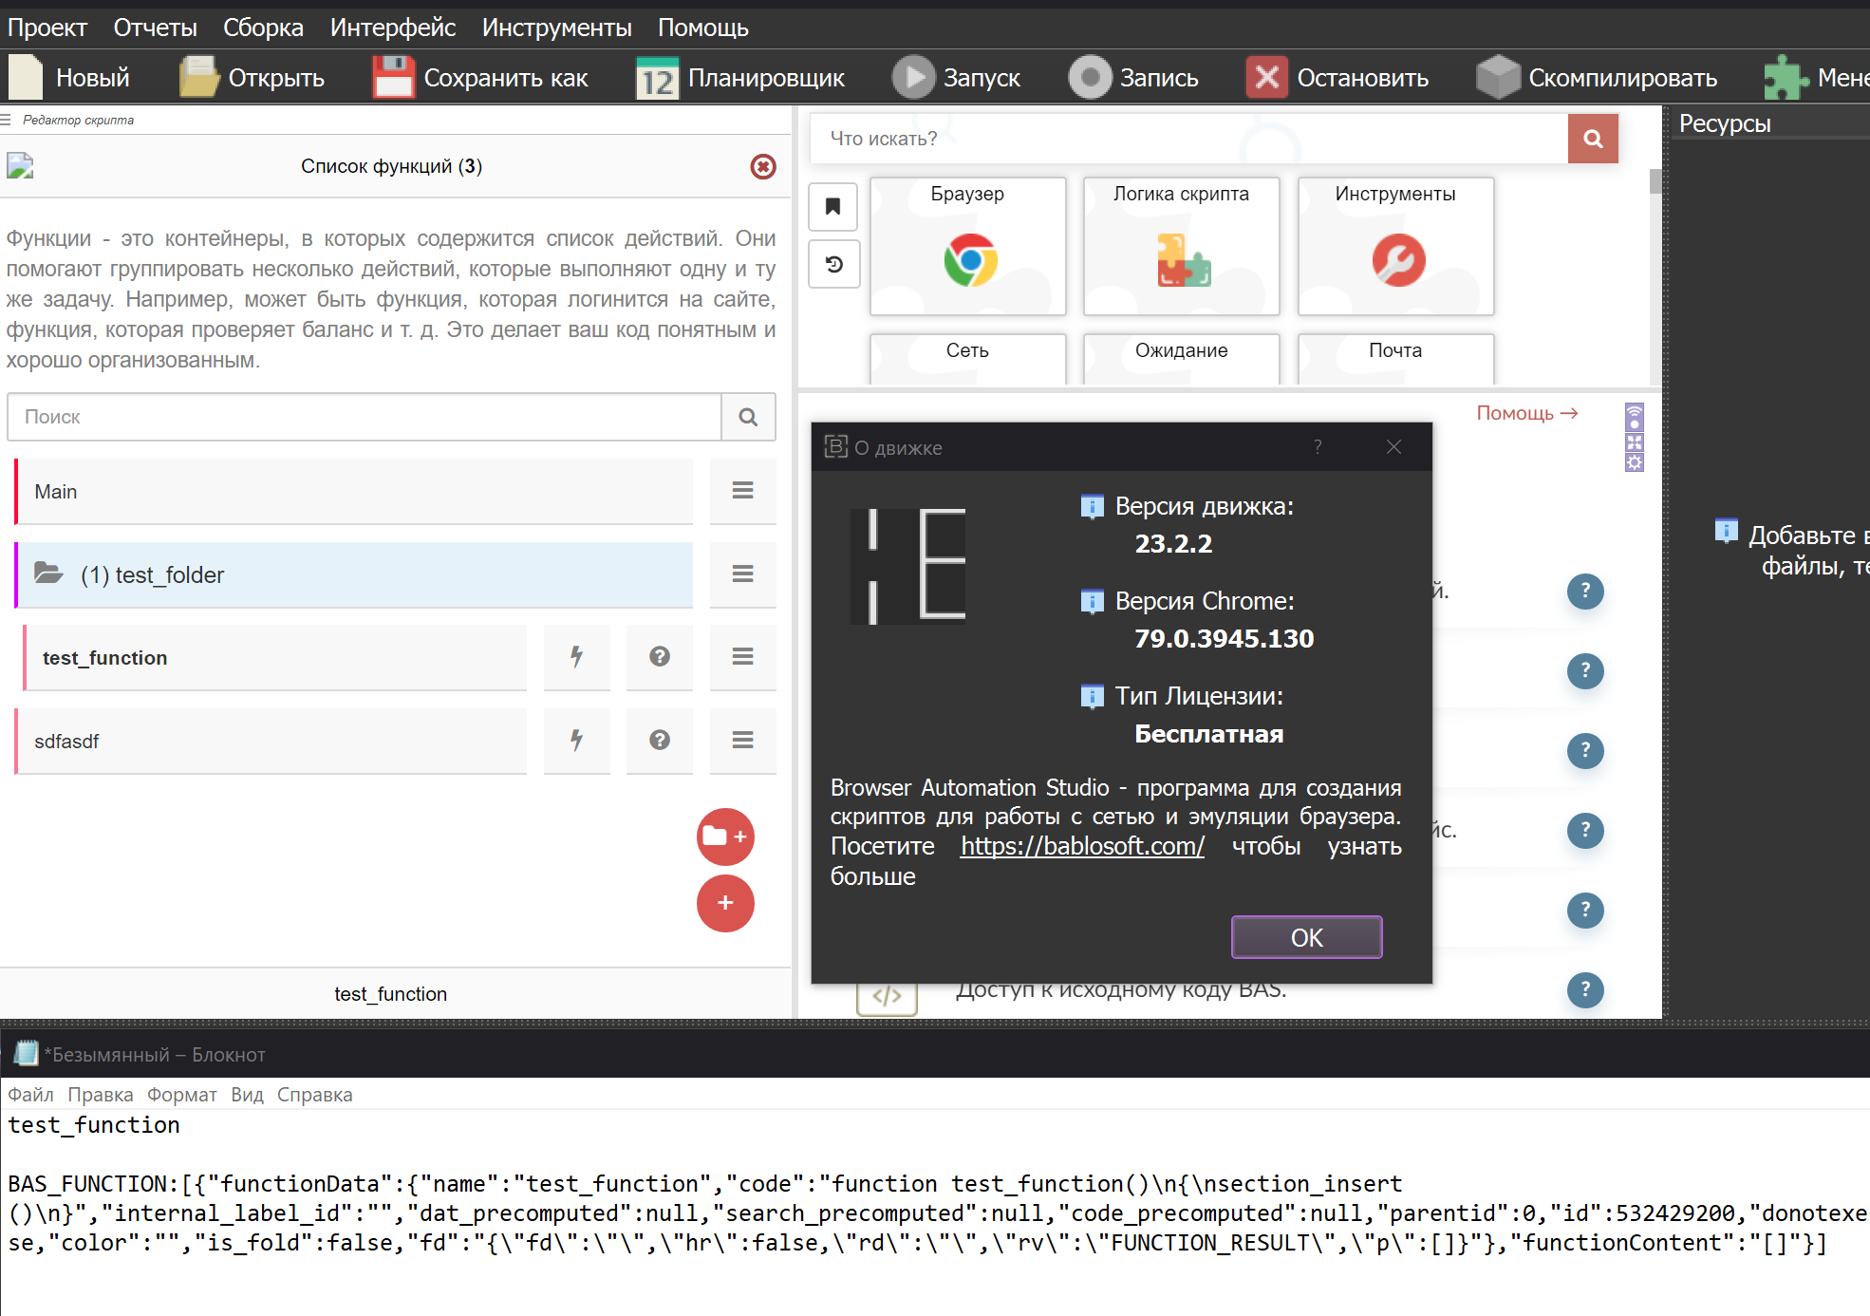The height and width of the screenshot is (1316, 1870).
Task: Click the red search button in action search
Action: click(1593, 139)
